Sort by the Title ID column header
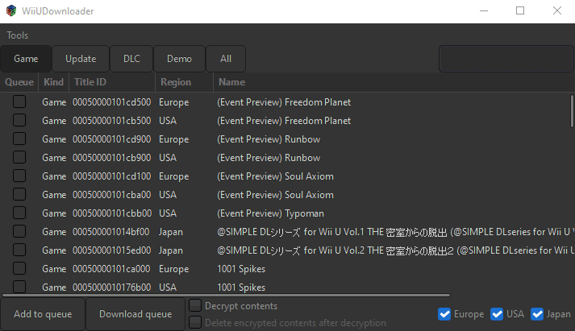575x331 pixels. point(112,82)
